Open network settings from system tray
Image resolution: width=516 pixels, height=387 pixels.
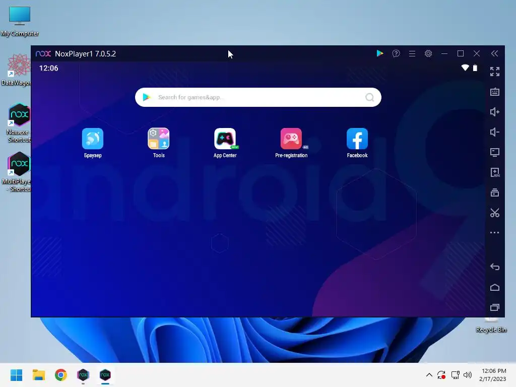click(455, 375)
